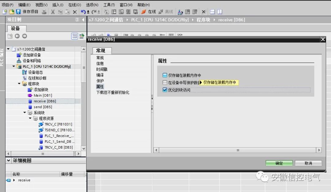Select send [DB5] block

43,107
